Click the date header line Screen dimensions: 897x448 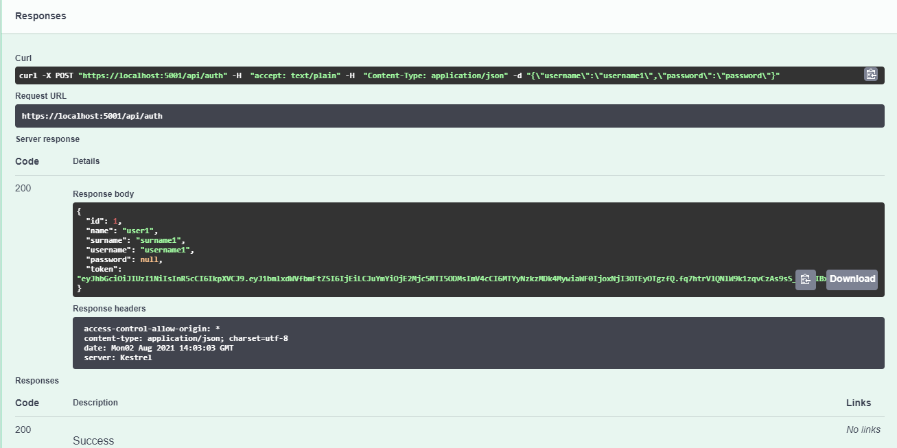pos(159,348)
